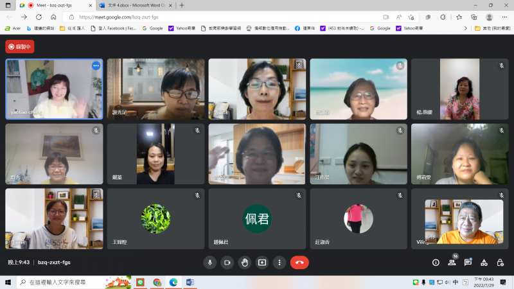Click the Windows taskbar search box
Image resolution: width=514 pixels, height=289 pixels.
[74, 282]
